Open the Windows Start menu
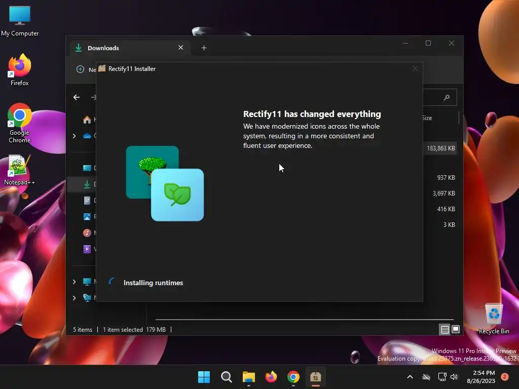This screenshot has width=519, height=389. (x=204, y=377)
